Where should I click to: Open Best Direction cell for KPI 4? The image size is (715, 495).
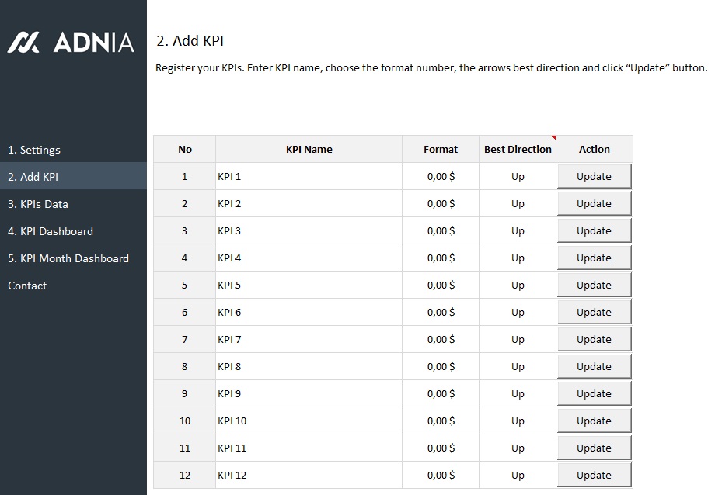518,258
